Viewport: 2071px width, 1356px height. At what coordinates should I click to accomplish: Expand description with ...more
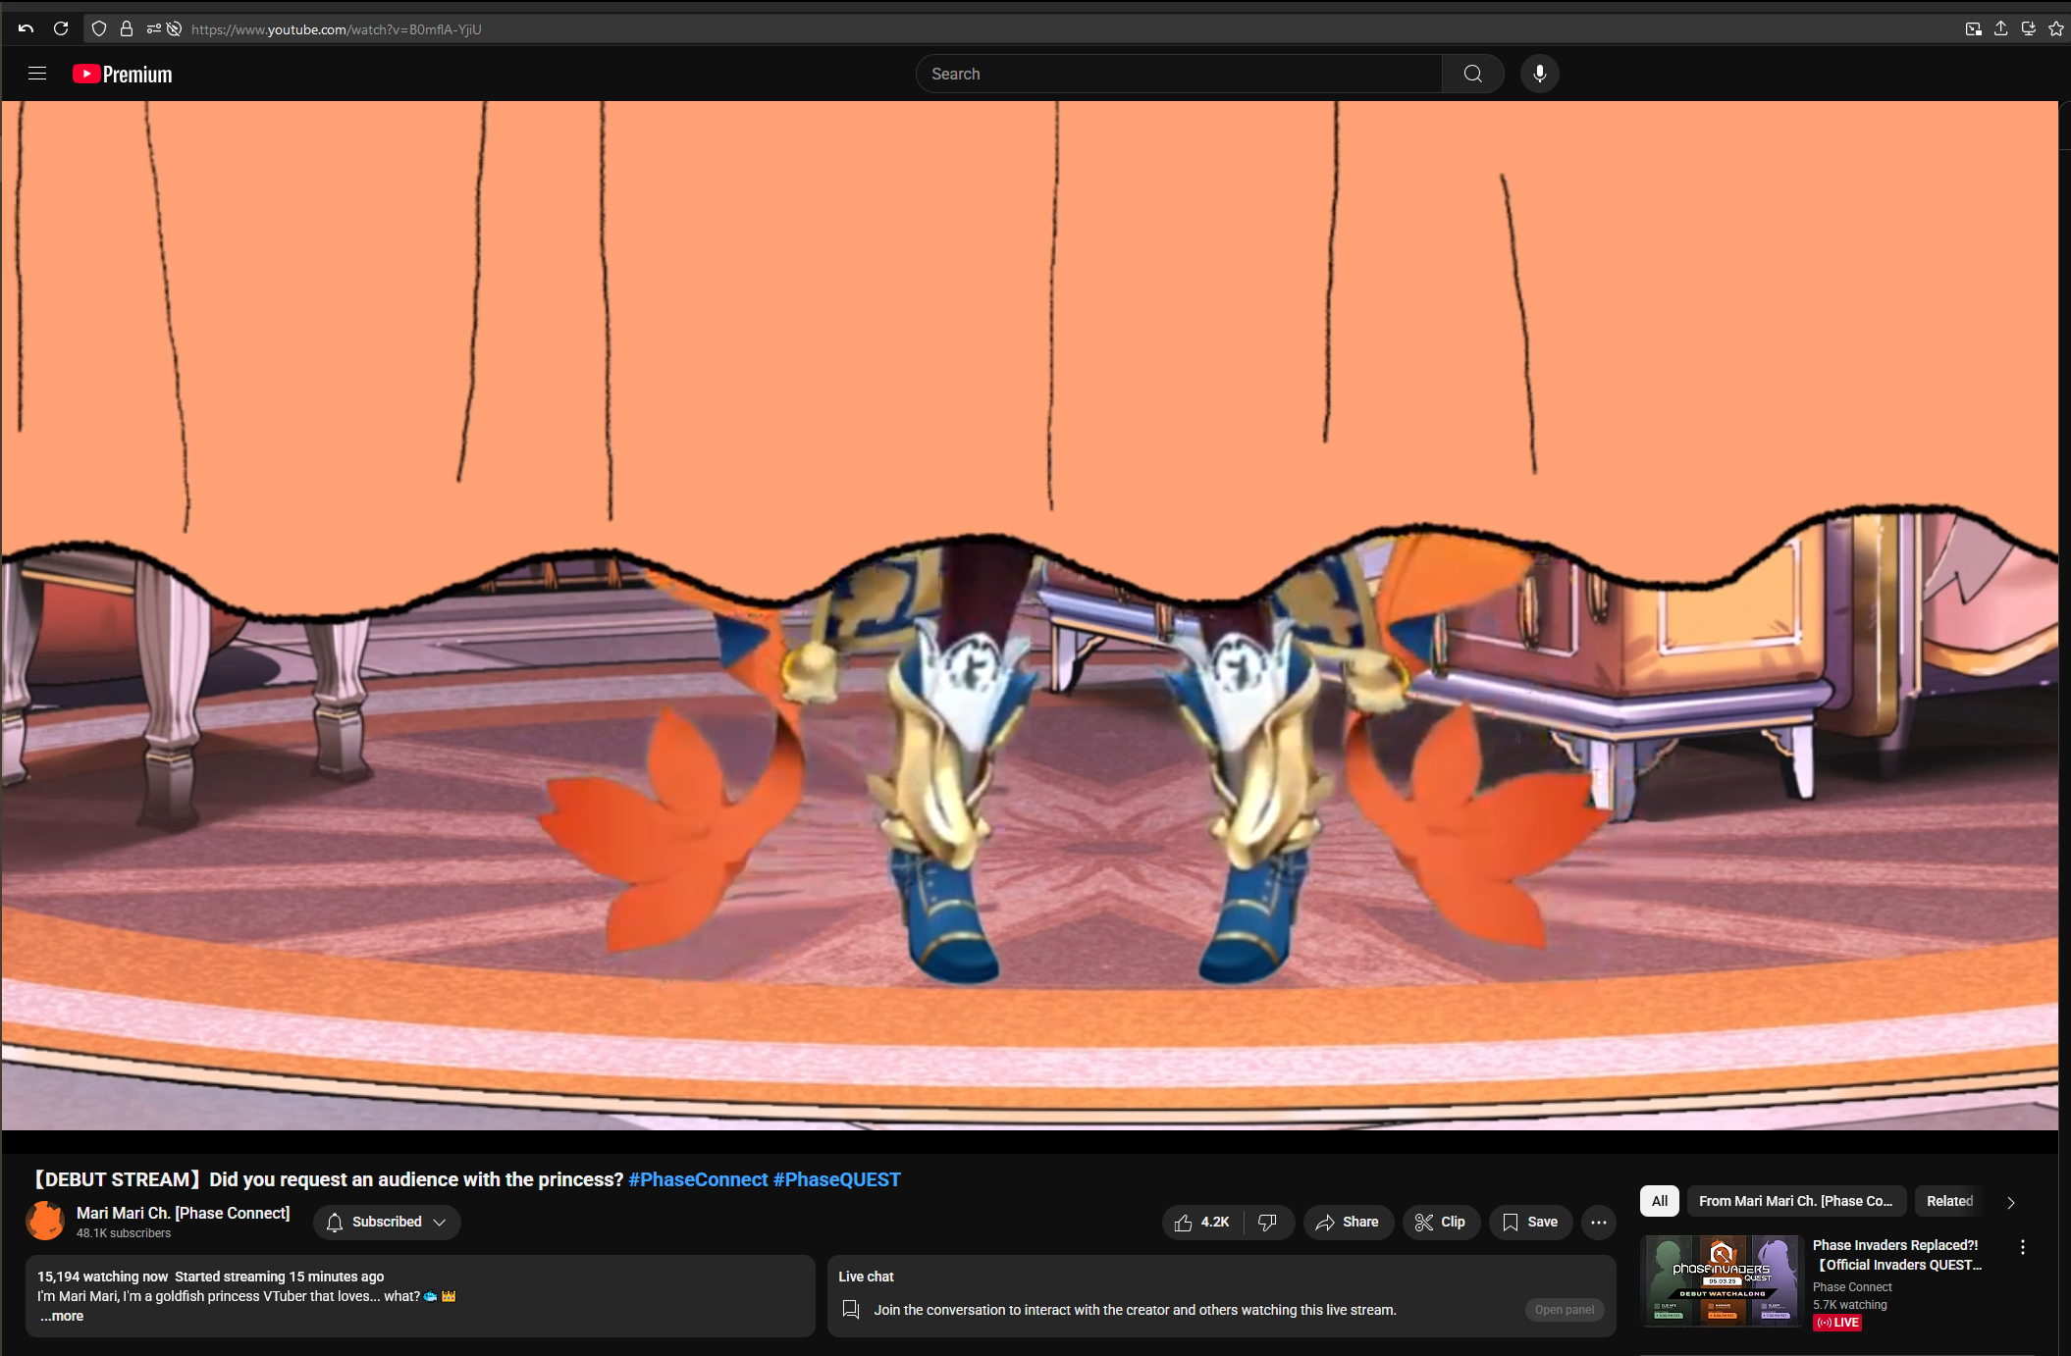[62, 1316]
